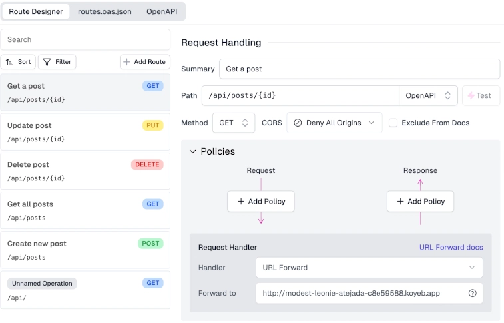Open the OpenAPI path format selector
The height and width of the screenshot is (323, 504).
428,95
